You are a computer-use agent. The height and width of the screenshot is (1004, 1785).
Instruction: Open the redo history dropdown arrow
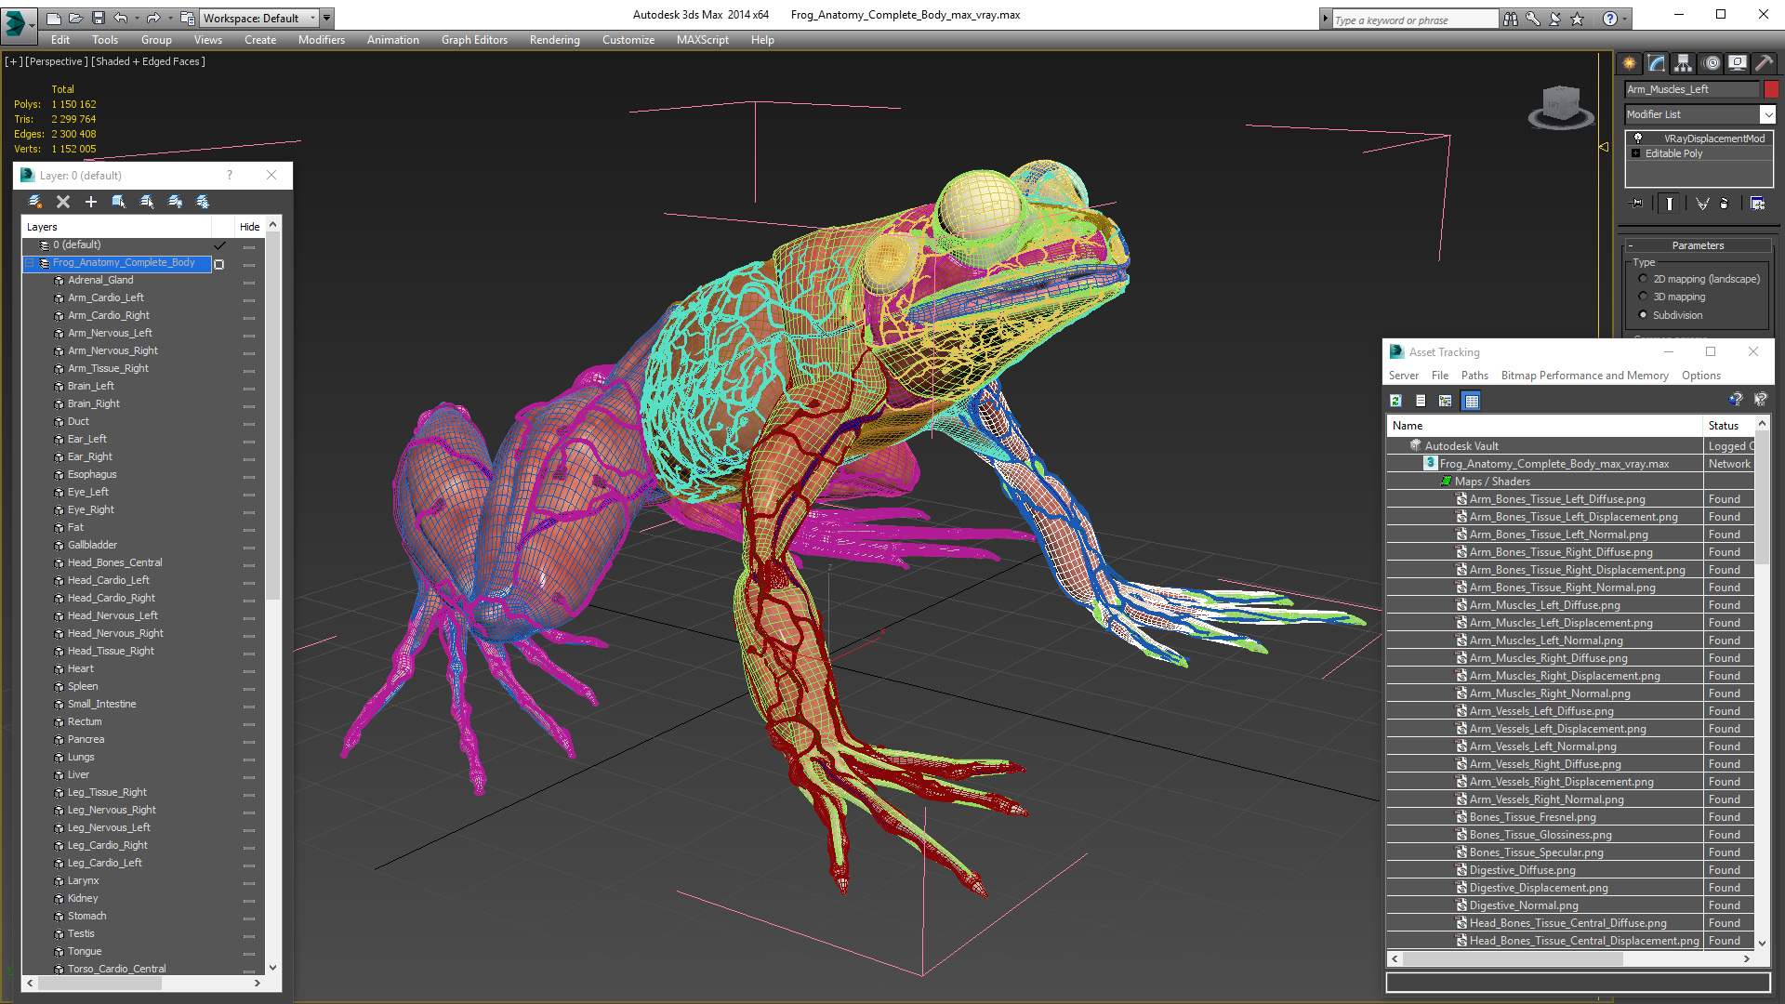pos(169,18)
